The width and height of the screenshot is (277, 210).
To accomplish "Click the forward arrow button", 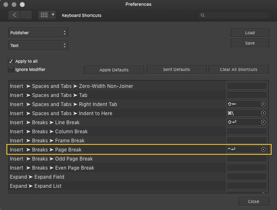I will (x=26, y=15).
